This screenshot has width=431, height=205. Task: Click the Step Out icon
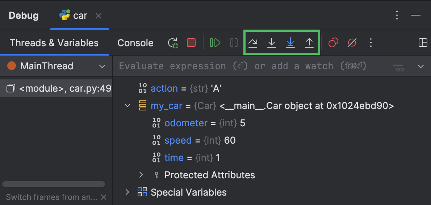[309, 43]
